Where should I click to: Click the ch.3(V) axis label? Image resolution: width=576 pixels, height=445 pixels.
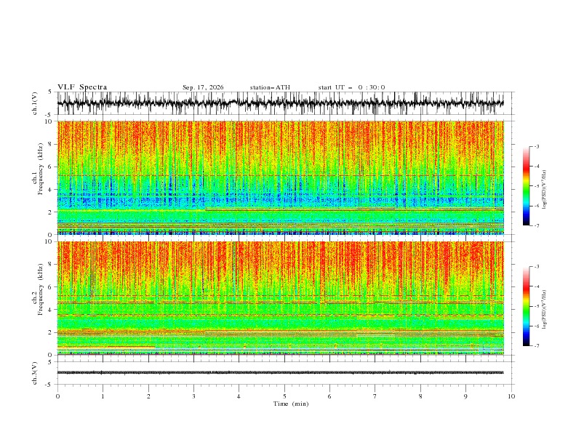pos(35,373)
